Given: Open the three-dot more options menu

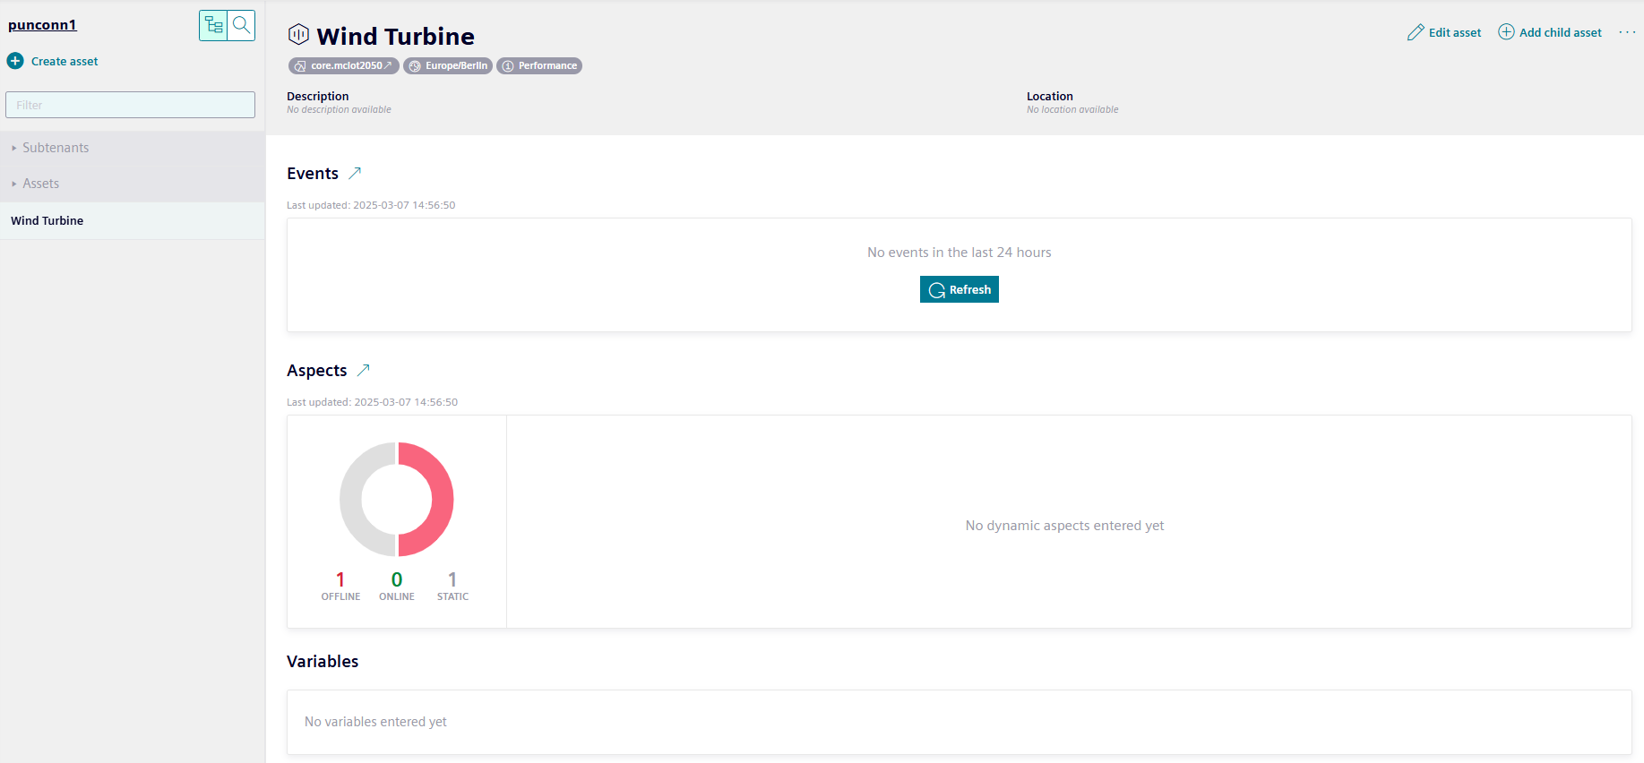Looking at the screenshot, I should tap(1627, 32).
